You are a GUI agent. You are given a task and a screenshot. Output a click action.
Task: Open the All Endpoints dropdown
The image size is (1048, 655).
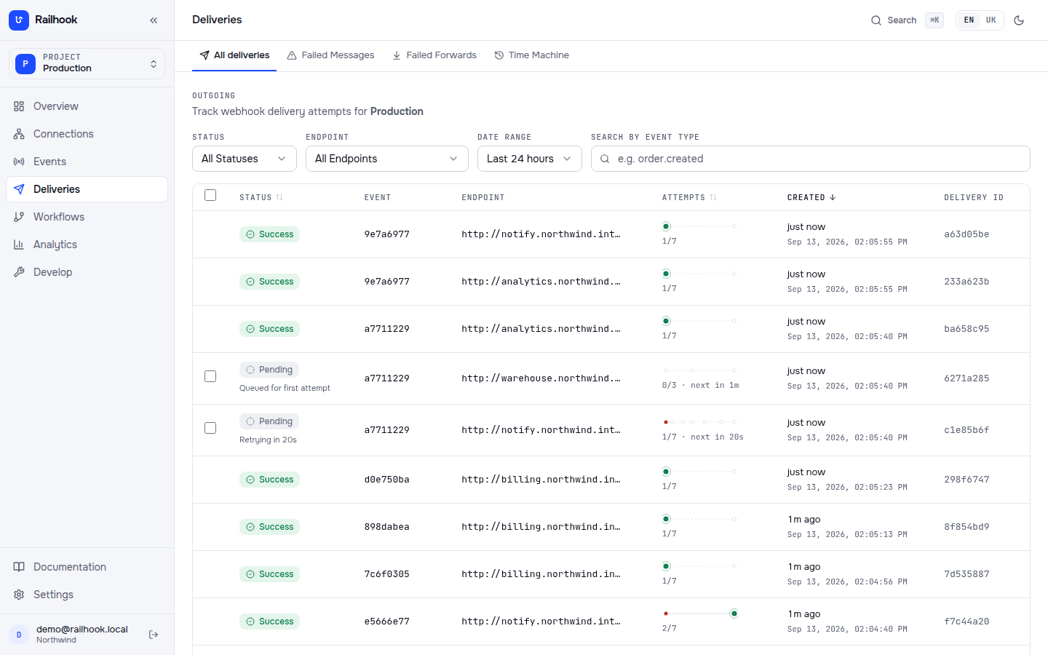(x=387, y=159)
